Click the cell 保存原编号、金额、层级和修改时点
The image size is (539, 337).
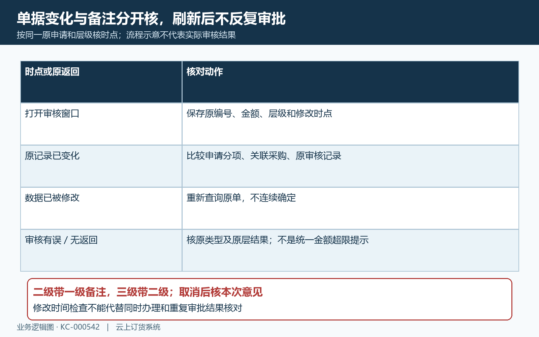coord(350,124)
